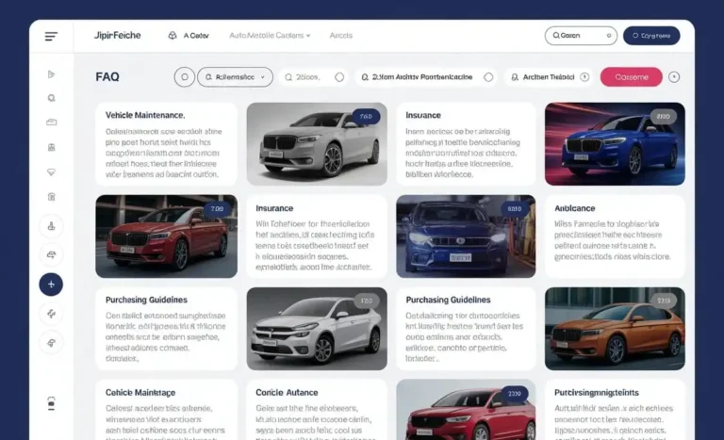The width and height of the screenshot is (724, 440).
Task: Click the Insurance title beside the red sedan
Action: [x=274, y=208]
